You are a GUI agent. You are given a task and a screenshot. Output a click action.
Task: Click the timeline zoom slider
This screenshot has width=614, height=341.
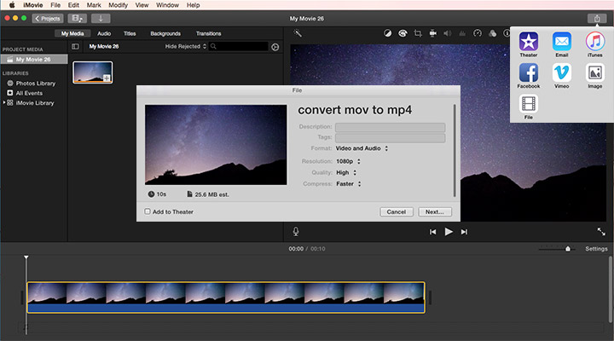[568, 249]
